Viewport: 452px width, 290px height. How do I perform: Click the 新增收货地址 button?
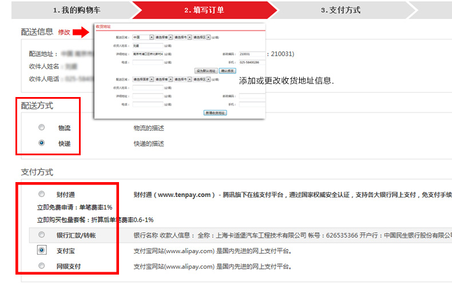[x=215, y=113]
